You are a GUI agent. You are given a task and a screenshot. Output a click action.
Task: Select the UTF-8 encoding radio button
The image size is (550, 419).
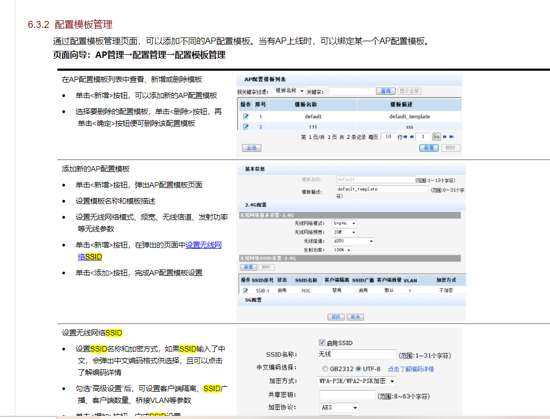(358, 369)
